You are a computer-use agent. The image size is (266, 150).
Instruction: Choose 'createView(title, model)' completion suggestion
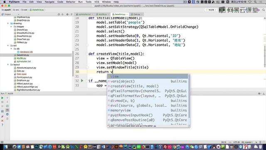[148, 86]
